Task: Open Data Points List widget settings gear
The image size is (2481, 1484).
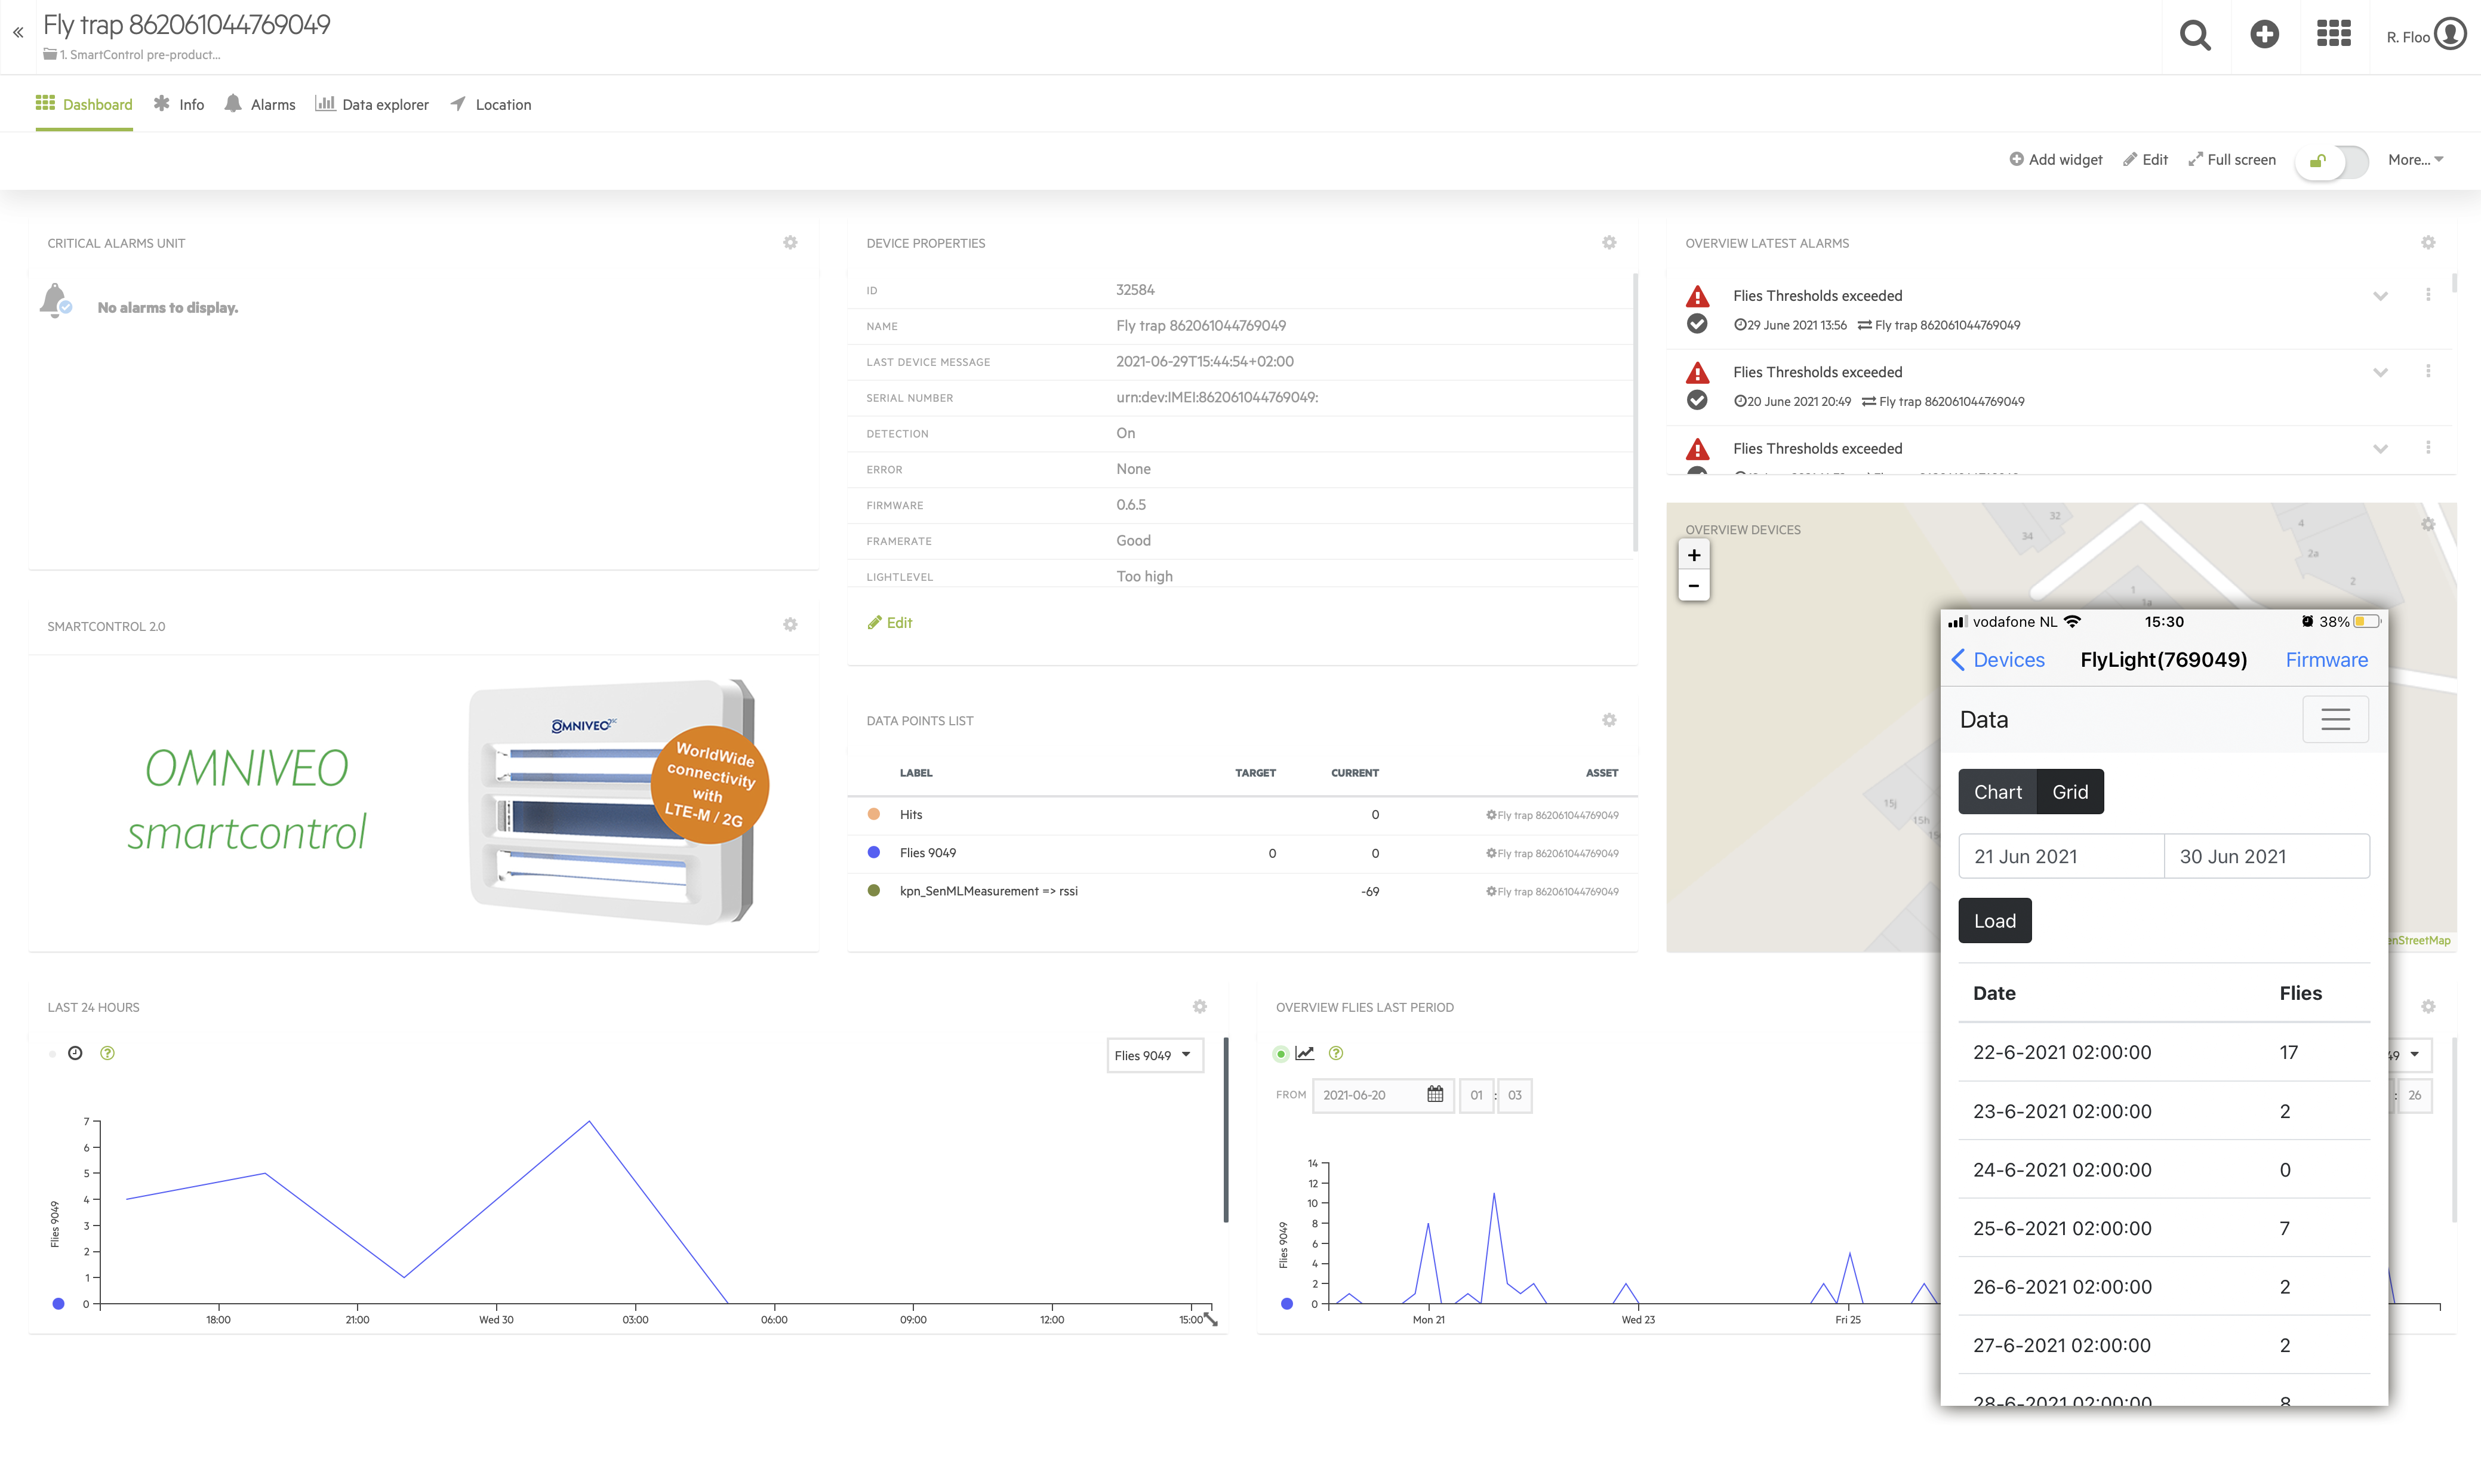Action: 1609,720
